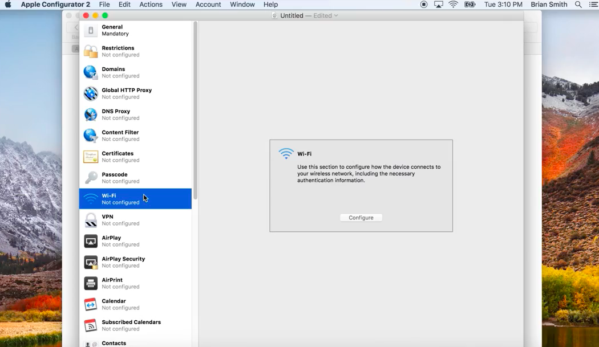Open the Apple menu
The image size is (599, 347).
coord(8,5)
